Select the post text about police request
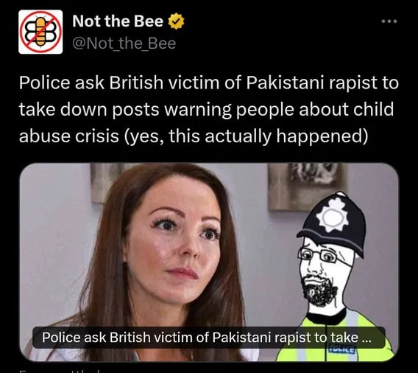The image size is (418, 373). click(209, 109)
